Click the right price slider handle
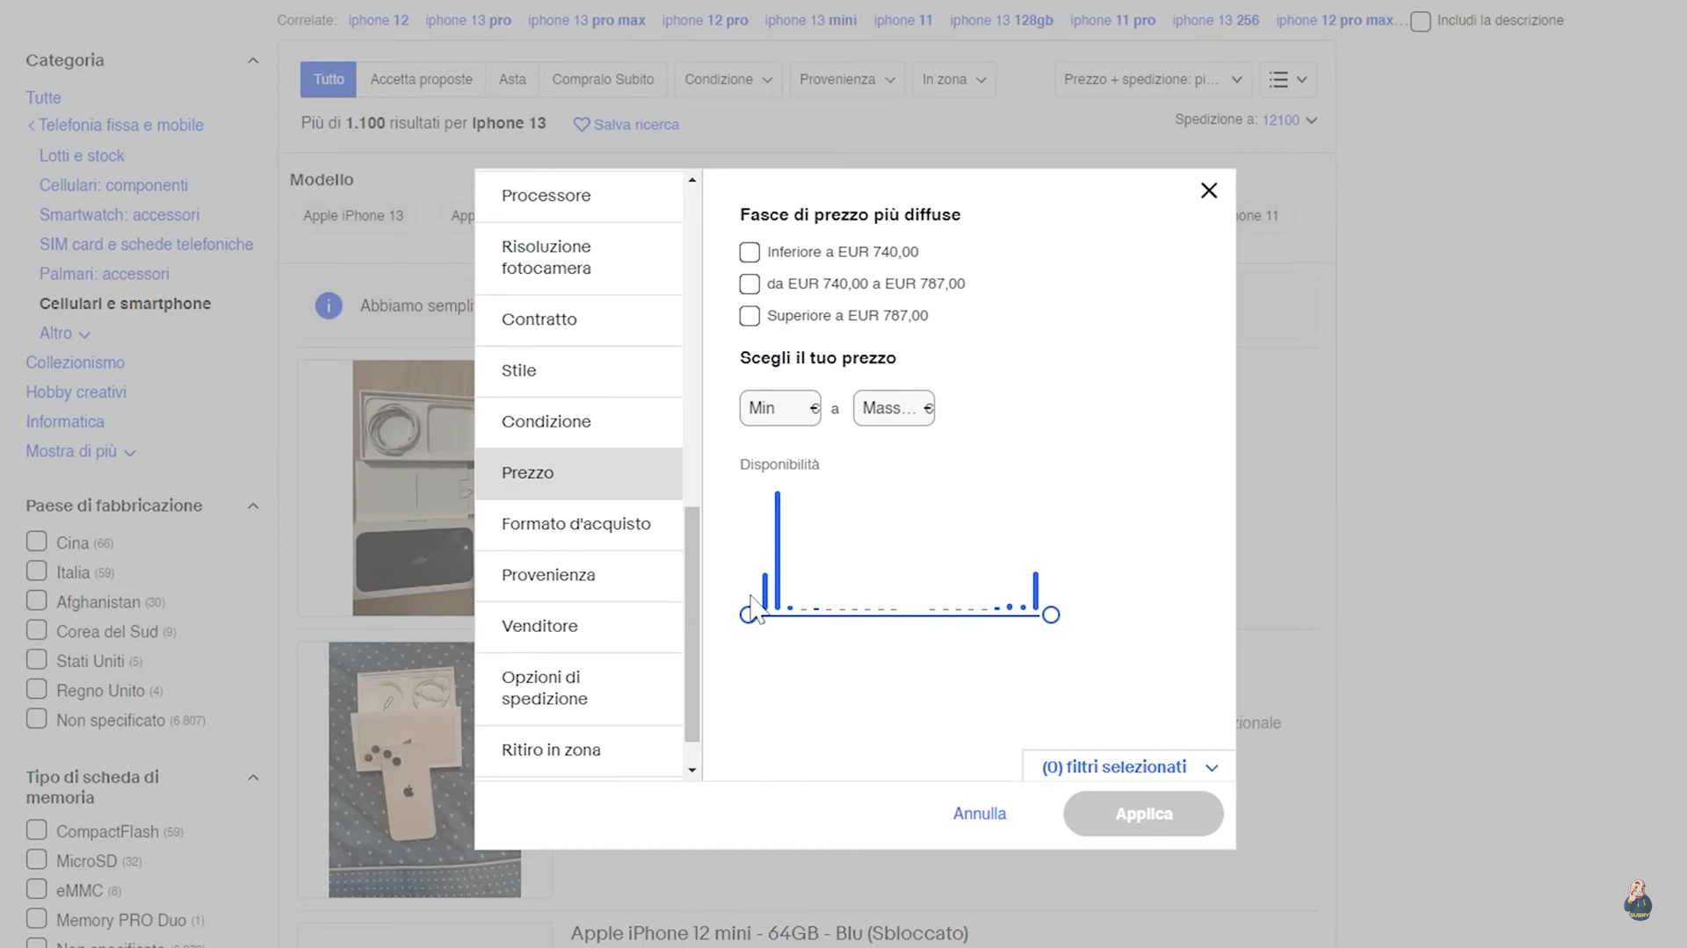Viewport: 1687px width, 948px height. [1051, 615]
